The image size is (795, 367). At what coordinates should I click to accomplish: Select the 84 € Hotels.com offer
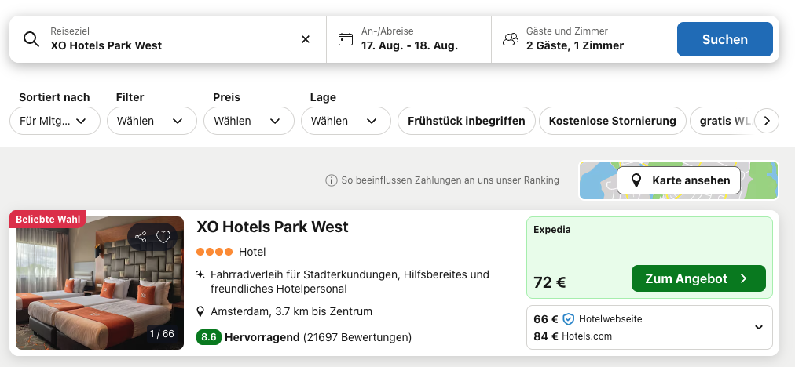coord(573,336)
